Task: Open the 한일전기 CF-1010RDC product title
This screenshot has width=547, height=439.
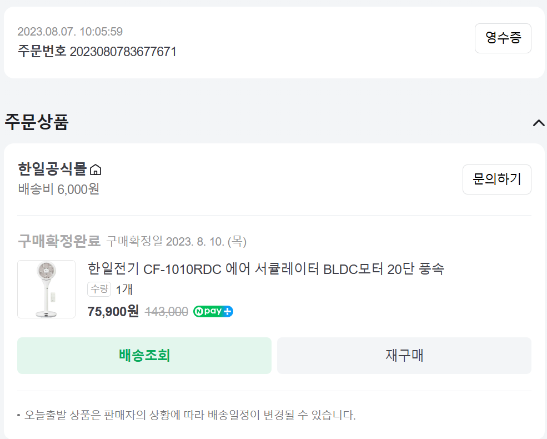Action: pos(266,269)
